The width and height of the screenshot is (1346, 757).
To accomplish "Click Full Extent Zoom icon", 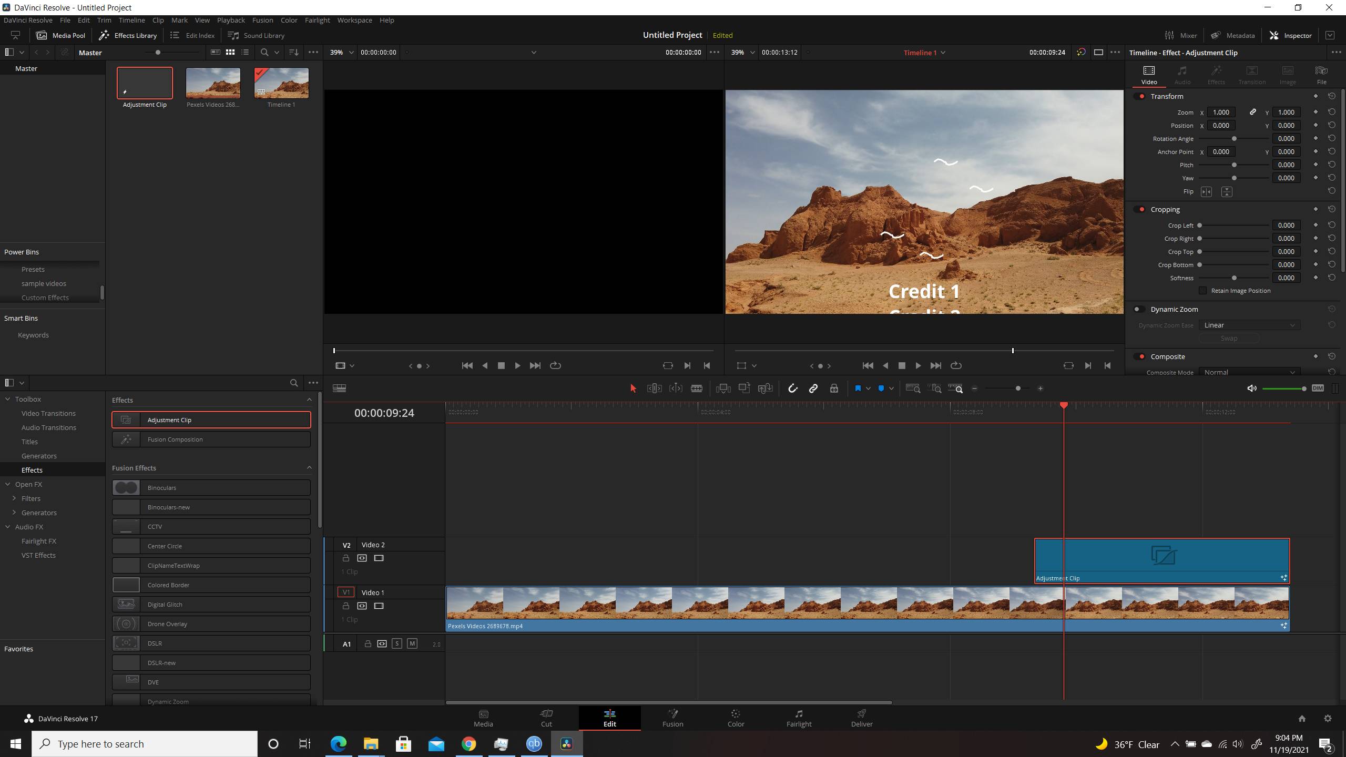I will click(913, 388).
